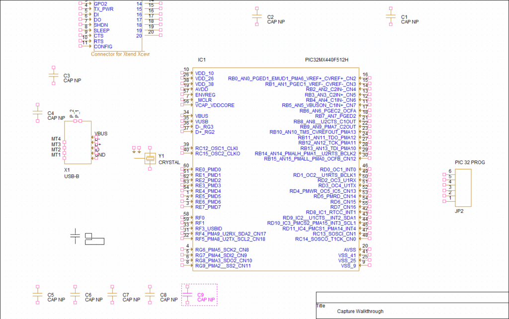Click the IC1 reference designator label
This screenshot has width=509, height=319.
202,60
